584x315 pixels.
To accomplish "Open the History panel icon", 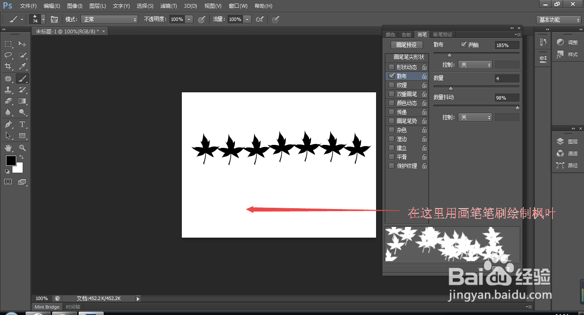I will click(x=543, y=42).
